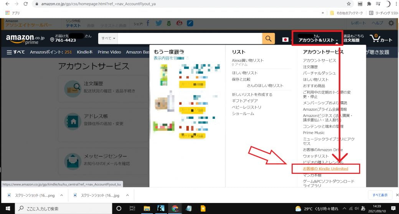The width and height of the screenshot is (399, 214).
Task: Open お客様の Kindle Unlimited link
Action: (325, 169)
